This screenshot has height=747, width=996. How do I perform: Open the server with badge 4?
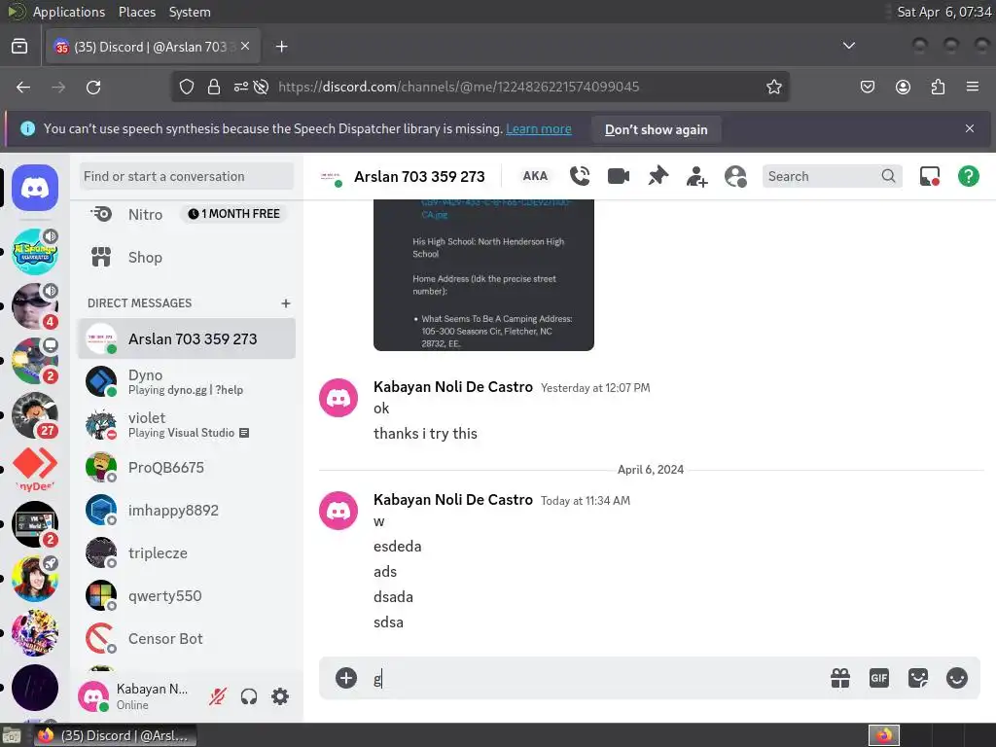click(x=35, y=306)
